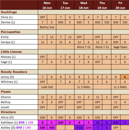Click Ashley's Monday 330 cell
This screenshot has height=130, width=129.
[52, 128]
